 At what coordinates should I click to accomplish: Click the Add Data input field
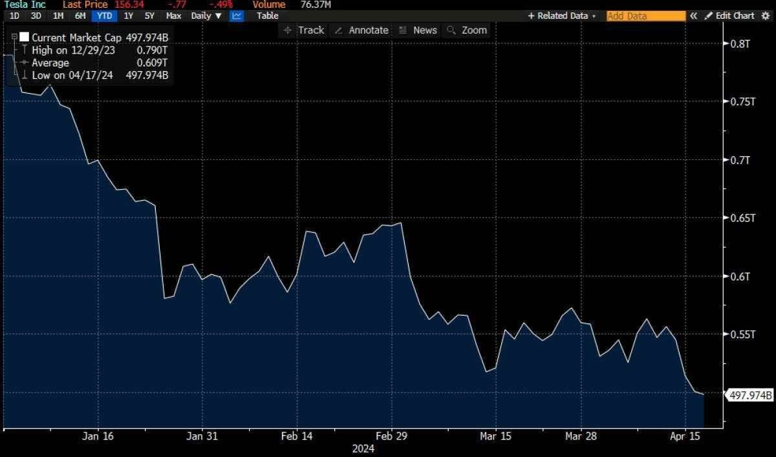click(x=645, y=15)
